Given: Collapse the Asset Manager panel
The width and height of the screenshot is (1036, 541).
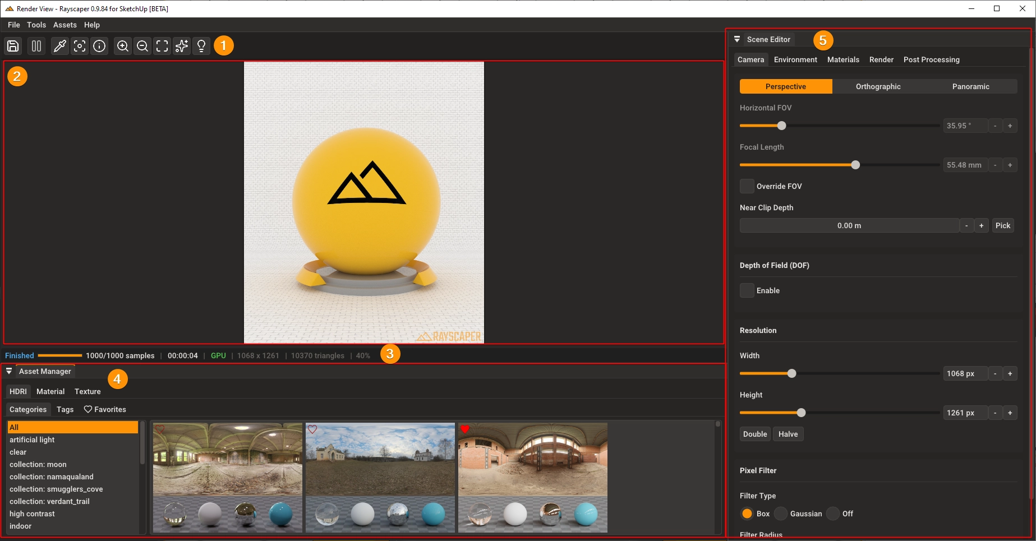Looking at the screenshot, I should (9, 371).
